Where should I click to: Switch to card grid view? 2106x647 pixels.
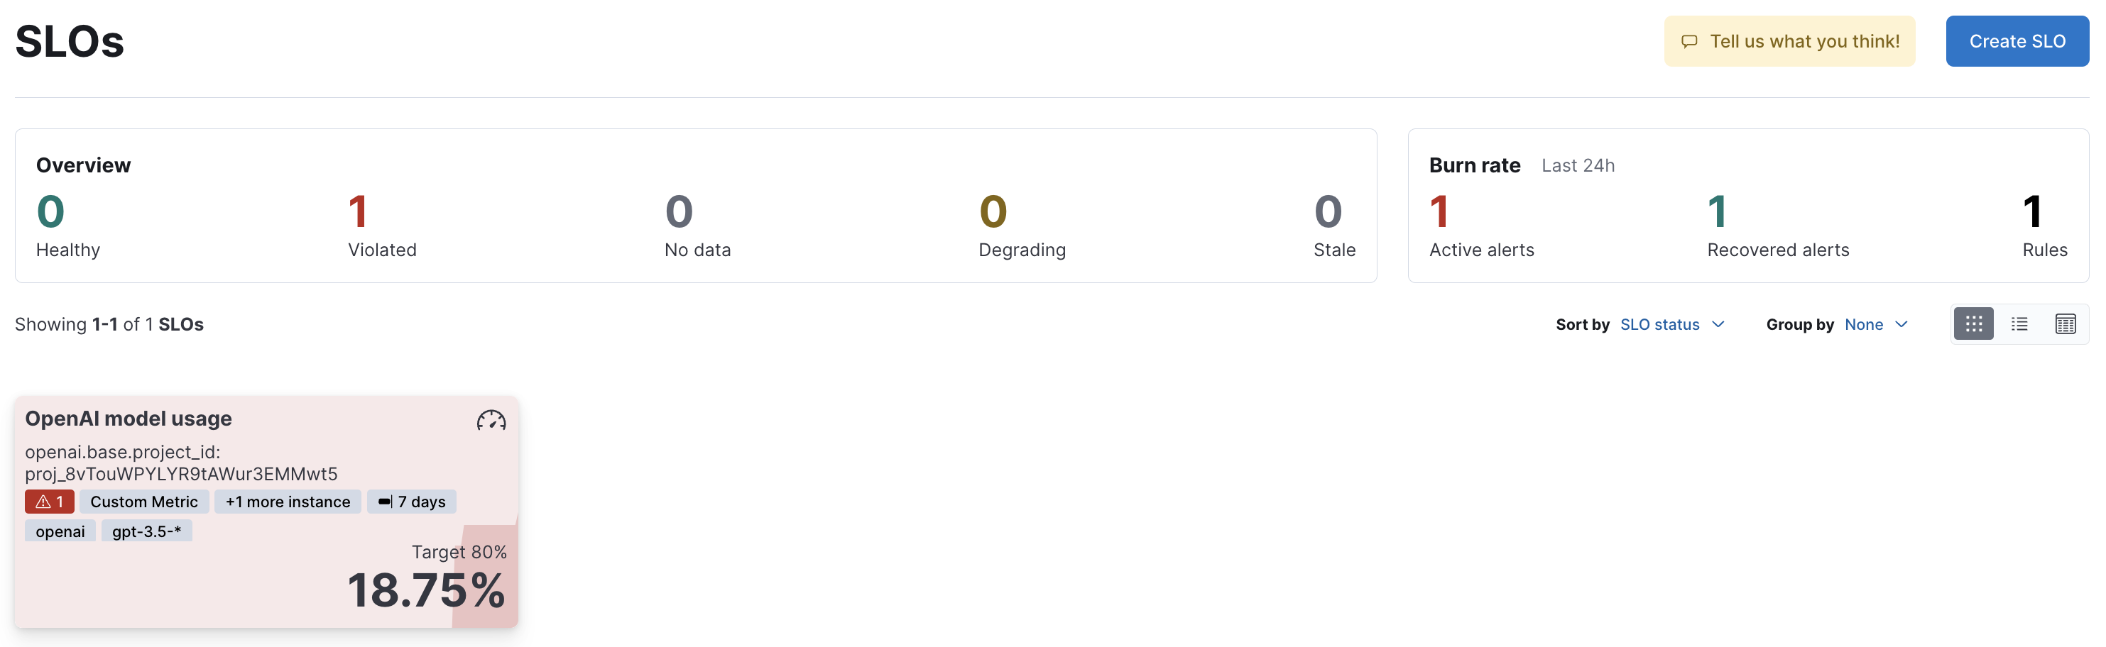click(x=1973, y=324)
